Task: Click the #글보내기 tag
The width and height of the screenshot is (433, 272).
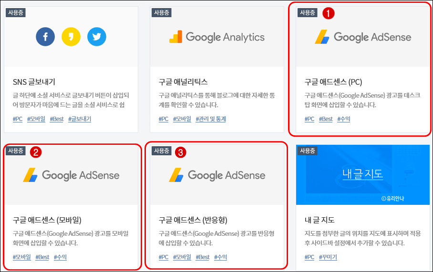Action: click(x=80, y=119)
